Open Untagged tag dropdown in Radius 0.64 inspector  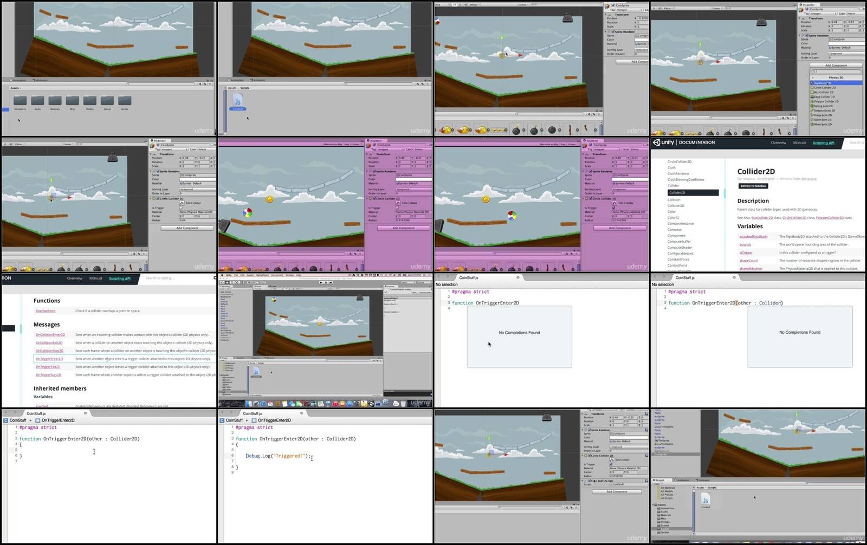(x=174, y=150)
